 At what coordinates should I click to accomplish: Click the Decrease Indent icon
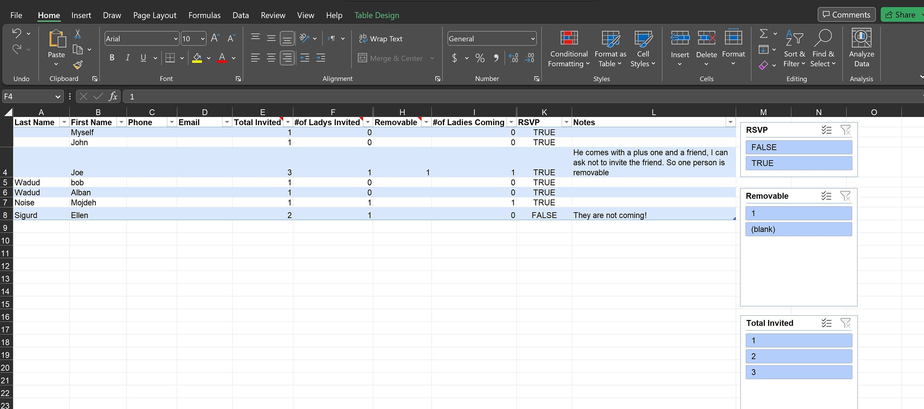tap(305, 58)
